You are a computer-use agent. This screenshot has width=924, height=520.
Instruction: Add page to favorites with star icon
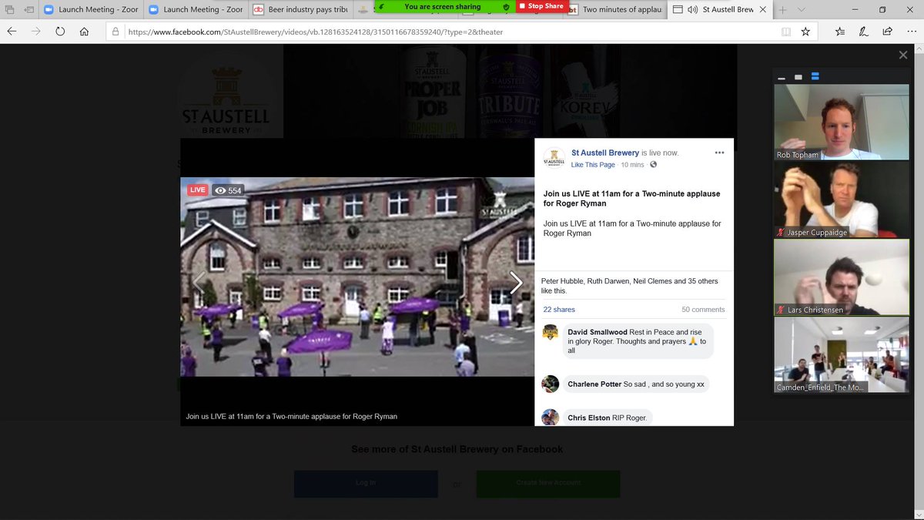(x=805, y=32)
